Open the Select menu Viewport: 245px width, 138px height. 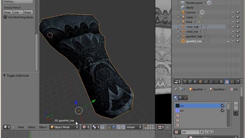point(31,127)
